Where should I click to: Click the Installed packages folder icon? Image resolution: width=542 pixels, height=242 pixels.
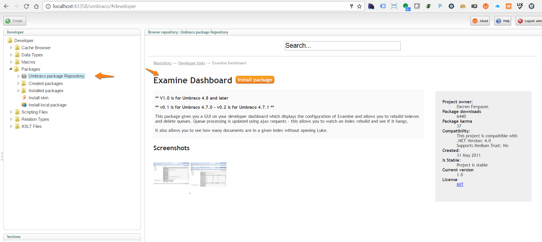24,90
